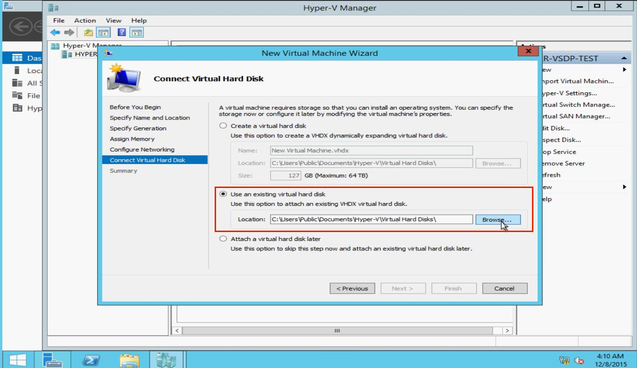Go to 'Before You Begin' wizard step
The height and width of the screenshot is (368, 637).
pyautogui.click(x=135, y=107)
